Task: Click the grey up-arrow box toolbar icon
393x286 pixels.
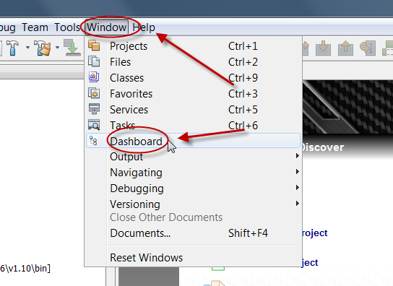Action: [x=345, y=48]
